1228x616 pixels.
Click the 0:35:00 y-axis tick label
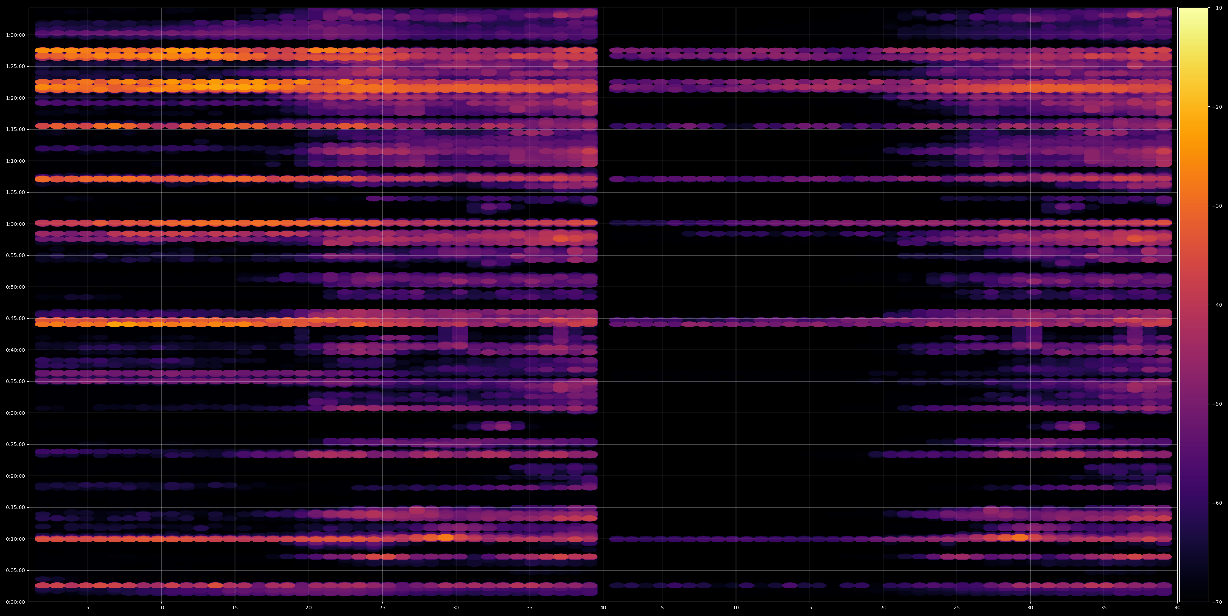15,382
